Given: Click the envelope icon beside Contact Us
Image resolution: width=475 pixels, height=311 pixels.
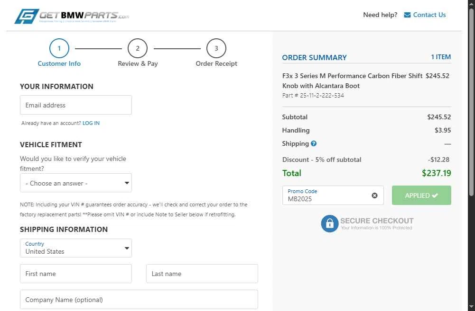Looking at the screenshot, I should coord(407,15).
